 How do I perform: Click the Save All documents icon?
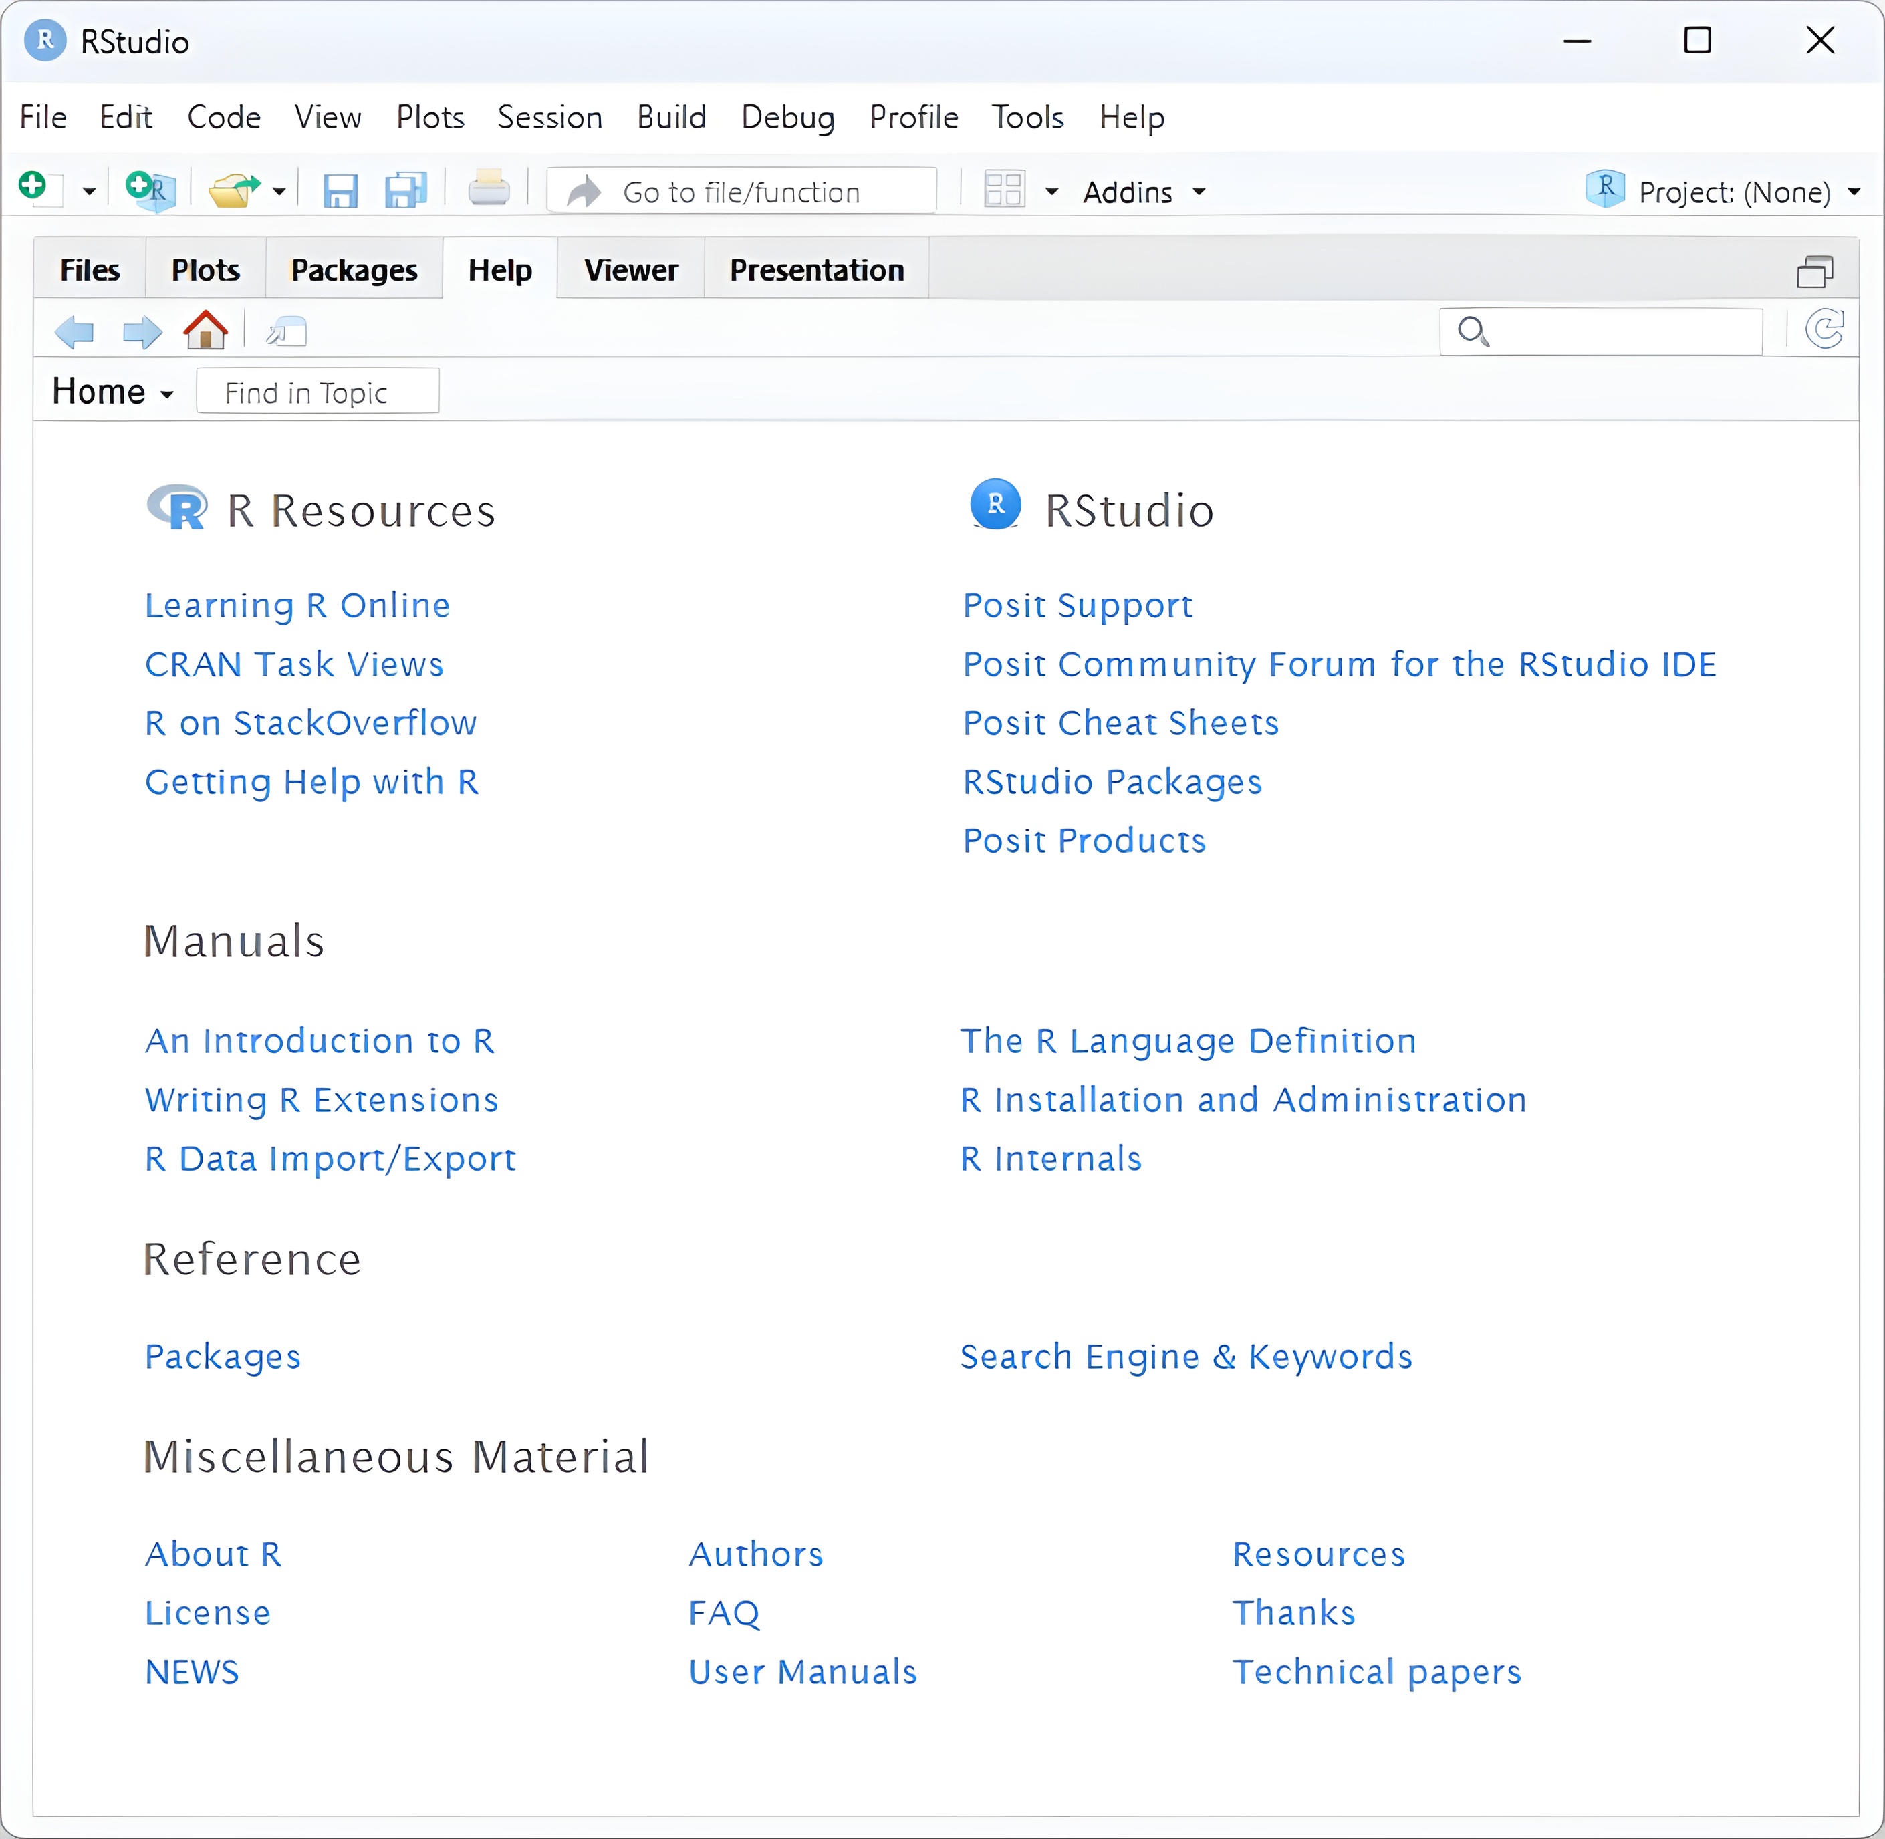coord(406,190)
